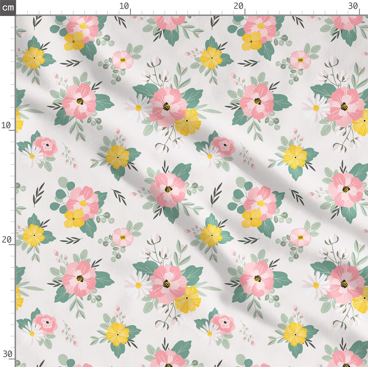
Task: Click the 10 mark on the vertical ruler
Action: pos(7,125)
